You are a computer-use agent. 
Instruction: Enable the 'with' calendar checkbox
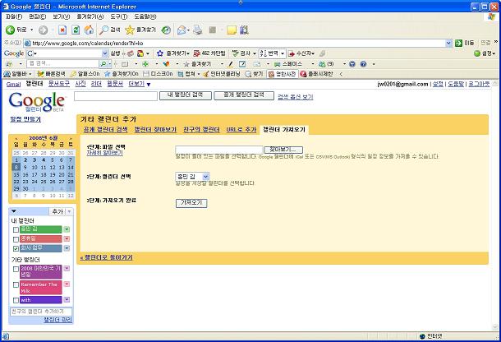pos(16,300)
